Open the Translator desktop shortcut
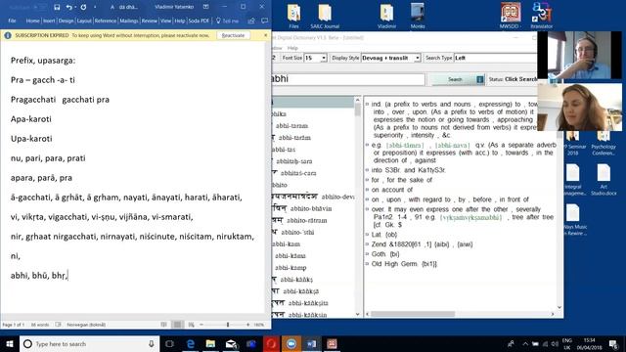 tap(541, 16)
